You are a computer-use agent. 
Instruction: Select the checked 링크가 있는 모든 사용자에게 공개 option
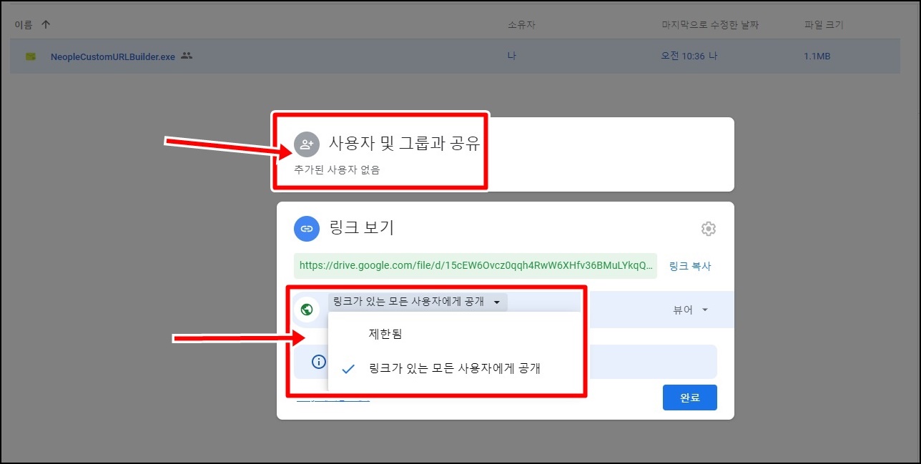pyautogui.click(x=455, y=369)
